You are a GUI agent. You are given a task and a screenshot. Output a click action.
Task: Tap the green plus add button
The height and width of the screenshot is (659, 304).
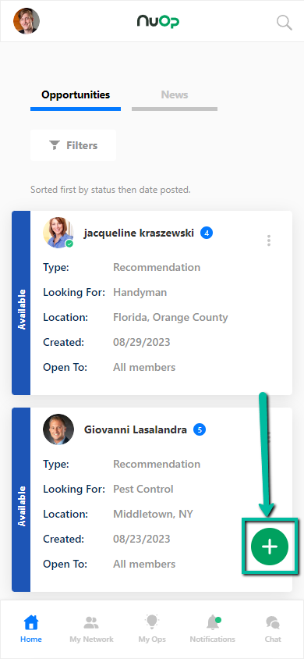(x=270, y=547)
